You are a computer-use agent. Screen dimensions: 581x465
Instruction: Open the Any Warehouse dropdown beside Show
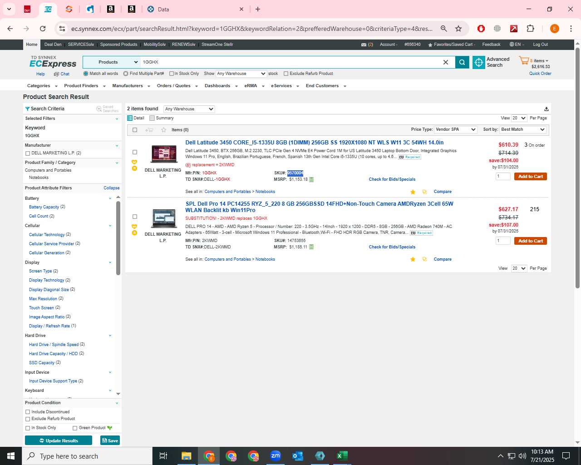coord(241,74)
